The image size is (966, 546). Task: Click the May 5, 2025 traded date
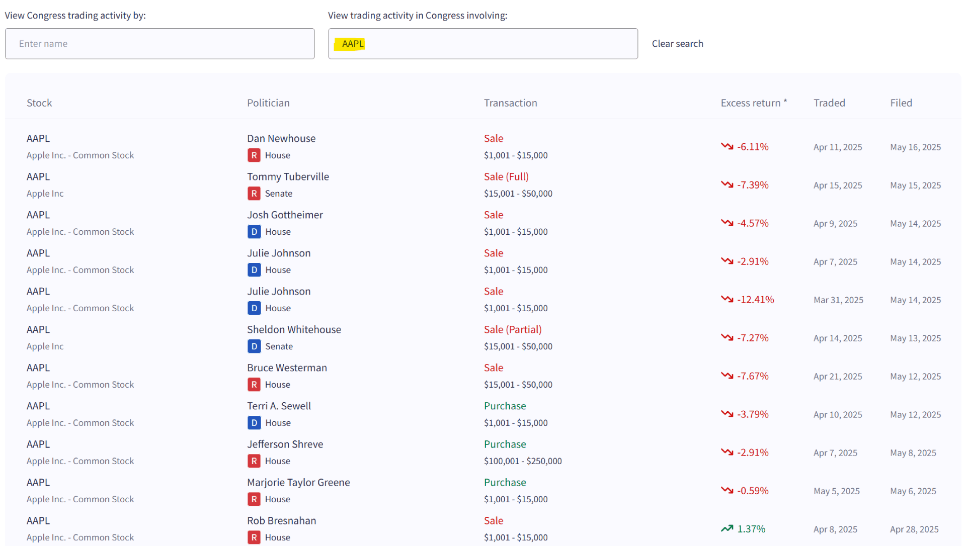click(836, 491)
